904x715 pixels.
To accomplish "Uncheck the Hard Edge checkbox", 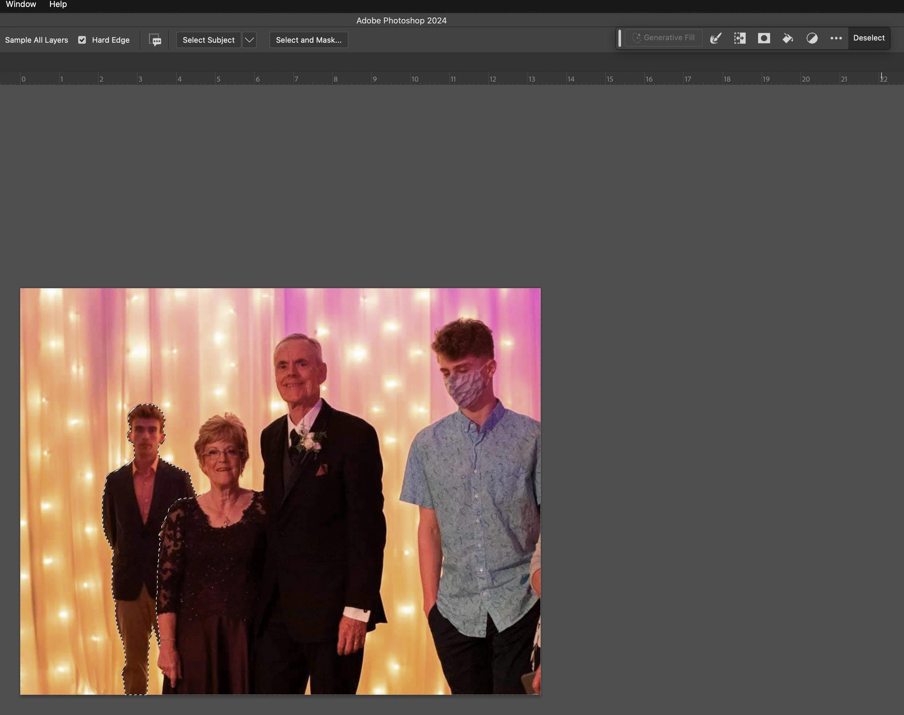I will coord(82,40).
